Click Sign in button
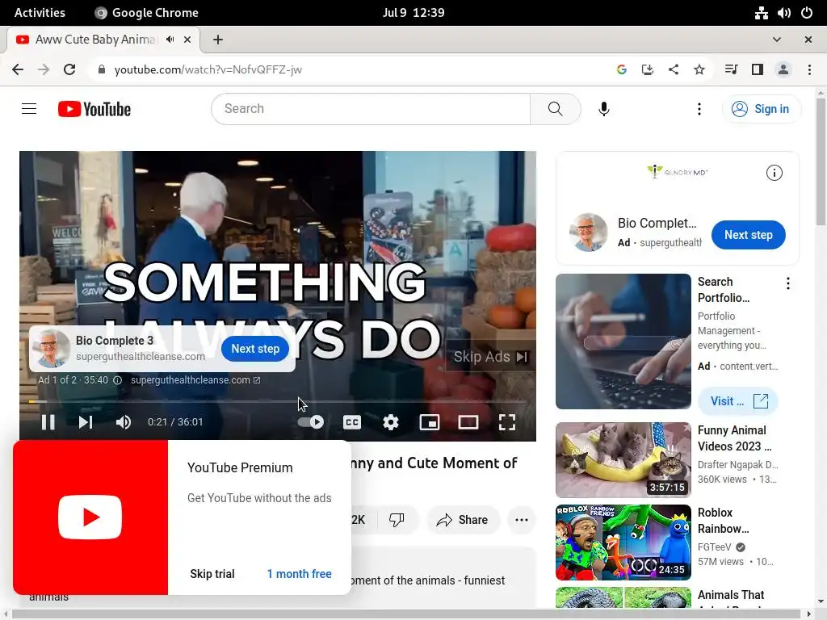Image resolution: width=827 pixels, height=620 pixels. pyautogui.click(x=761, y=109)
